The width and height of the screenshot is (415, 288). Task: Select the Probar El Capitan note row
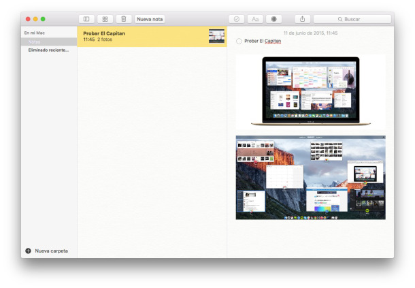pyautogui.click(x=152, y=37)
